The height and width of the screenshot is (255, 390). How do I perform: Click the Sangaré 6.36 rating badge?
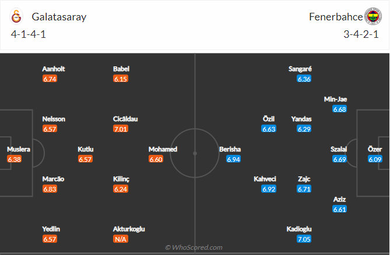pos(304,79)
